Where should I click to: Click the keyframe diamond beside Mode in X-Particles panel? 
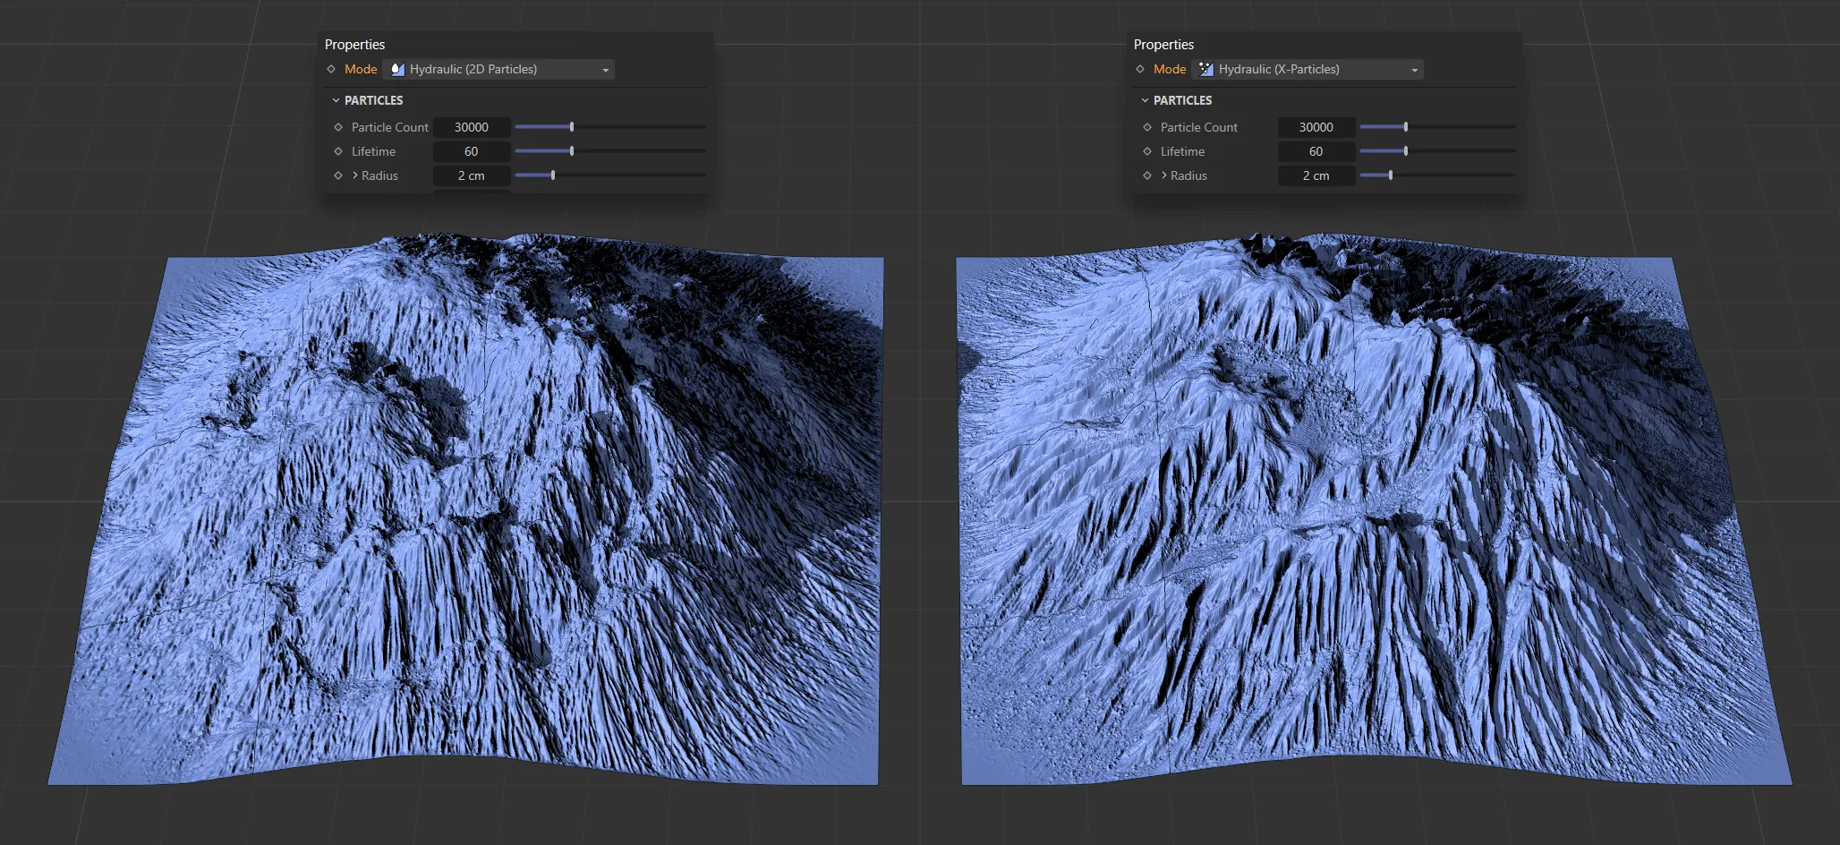(1140, 69)
